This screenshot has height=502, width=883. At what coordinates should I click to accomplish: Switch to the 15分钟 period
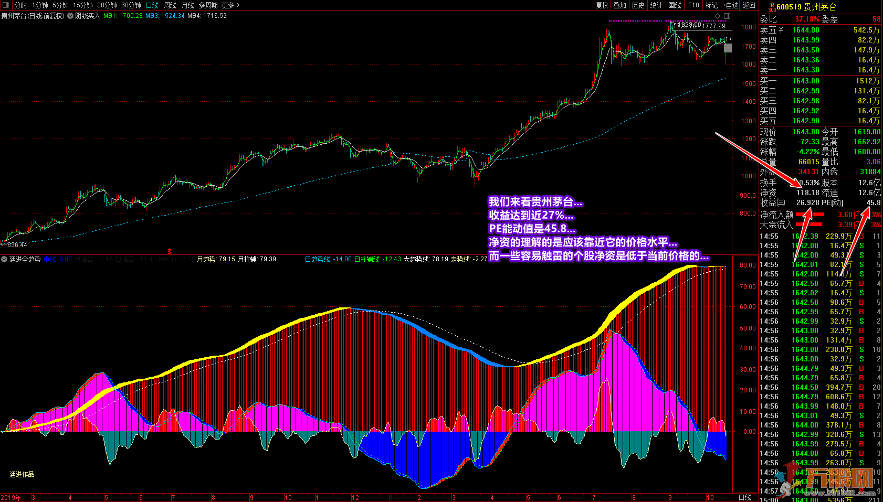[83, 5]
